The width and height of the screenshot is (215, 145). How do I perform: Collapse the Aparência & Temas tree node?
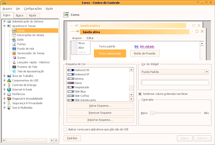tap(4, 26)
